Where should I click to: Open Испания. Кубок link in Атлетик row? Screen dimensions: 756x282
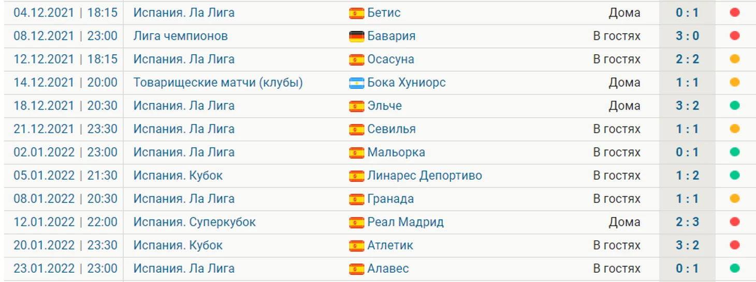click(x=178, y=245)
